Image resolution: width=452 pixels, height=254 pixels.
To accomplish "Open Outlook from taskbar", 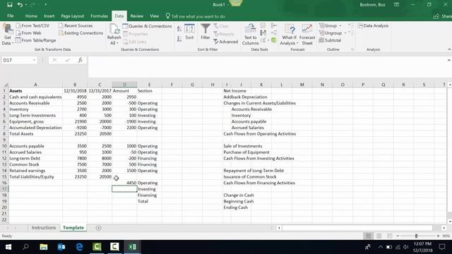I will click(61, 247).
